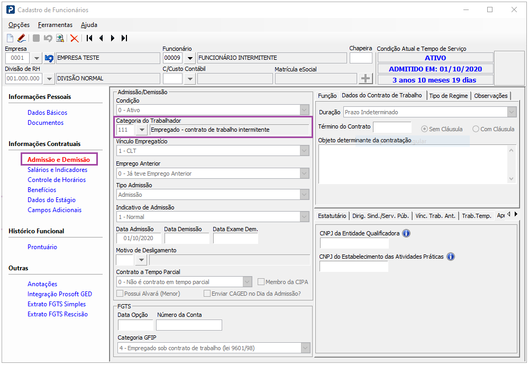Open the Documentos link
This screenshot has width=529, height=365.
[45, 123]
